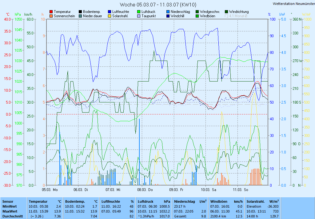Image resolution: width=315 pixels, height=219 pixels.
Task: Click the teal Nieder.dauer color swatch
Action: coord(81,16)
